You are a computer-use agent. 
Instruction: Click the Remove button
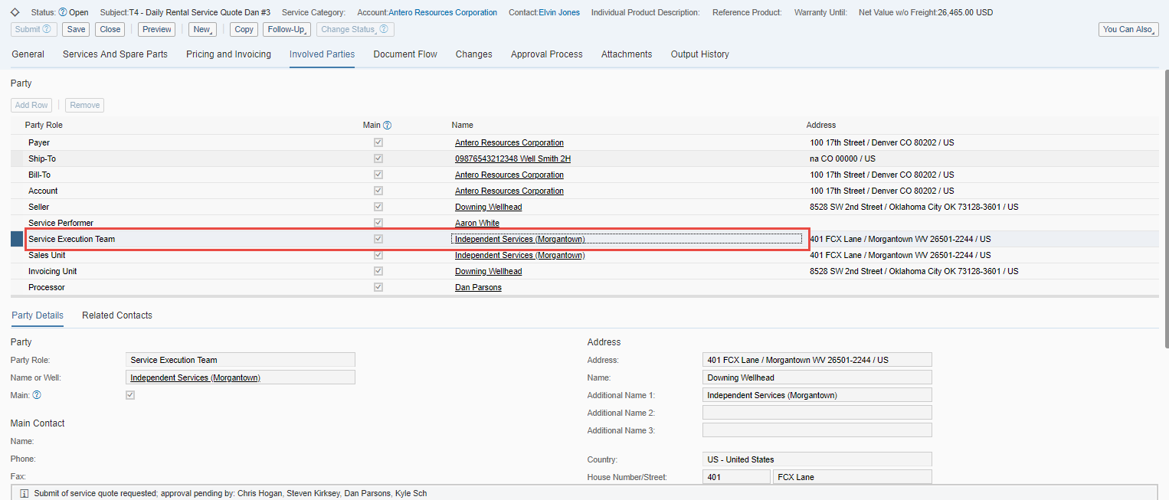pos(85,105)
